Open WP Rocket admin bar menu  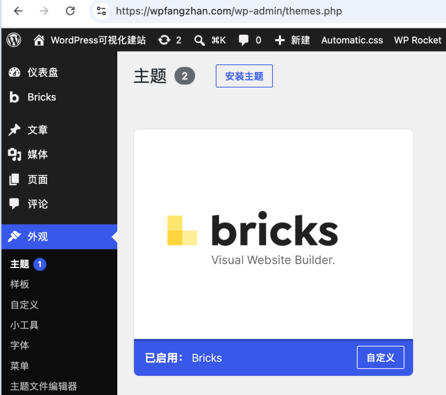pos(418,40)
